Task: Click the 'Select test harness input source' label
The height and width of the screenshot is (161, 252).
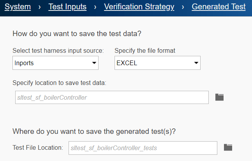Action: (58, 51)
